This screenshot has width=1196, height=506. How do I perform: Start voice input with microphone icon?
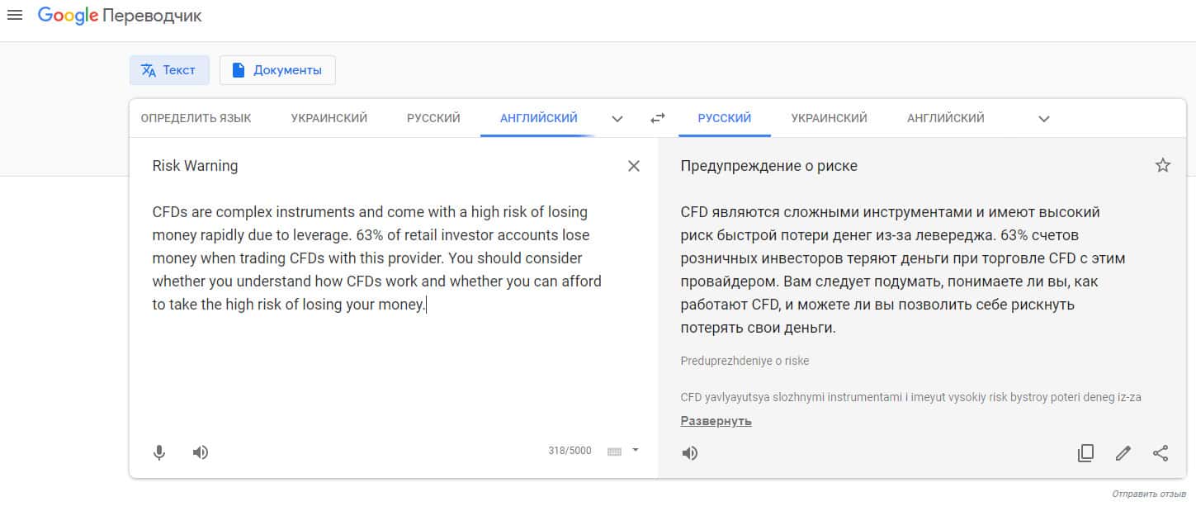coord(159,452)
